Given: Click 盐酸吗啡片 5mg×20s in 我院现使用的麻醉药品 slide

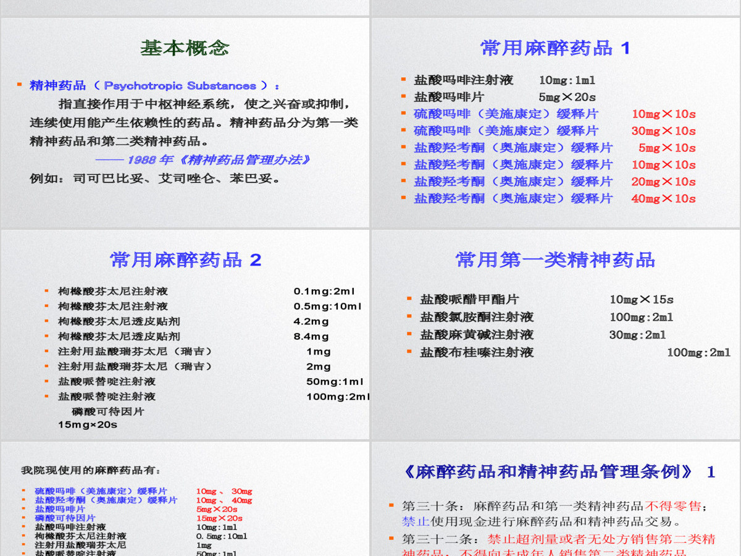Looking at the screenshot, I should [x=136, y=510].
